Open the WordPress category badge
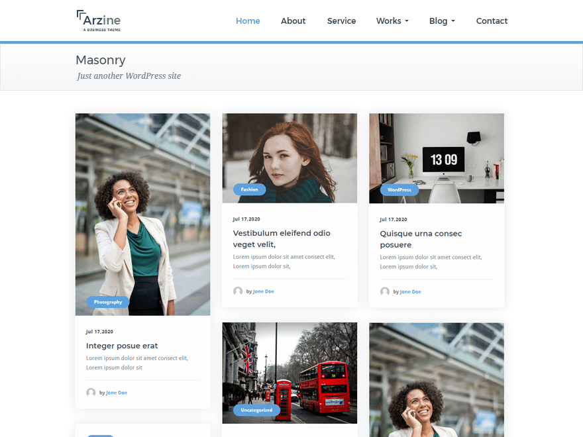 [x=398, y=189]
